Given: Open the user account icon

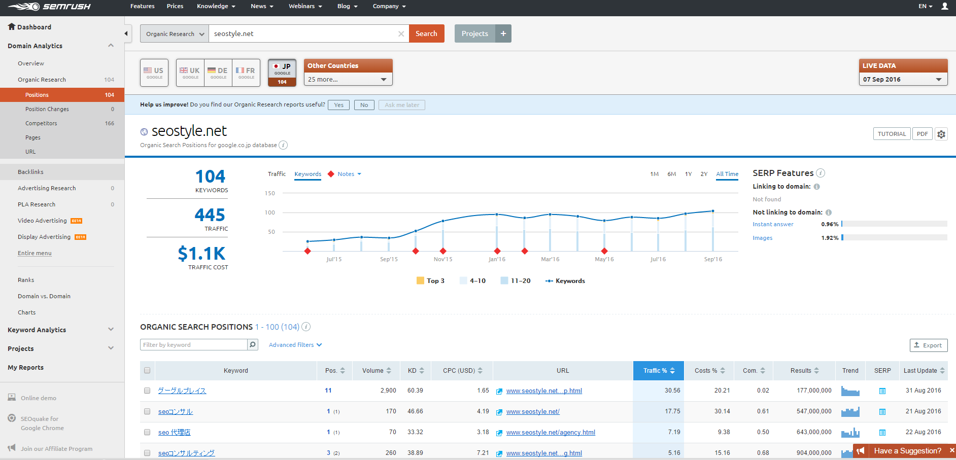Looking at the screenshot, I should click(x=945, y=6).
